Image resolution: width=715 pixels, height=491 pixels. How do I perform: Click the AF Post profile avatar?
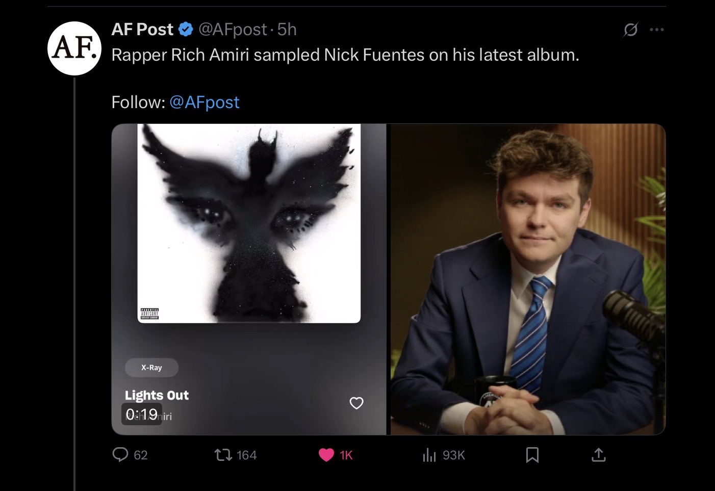74,48
